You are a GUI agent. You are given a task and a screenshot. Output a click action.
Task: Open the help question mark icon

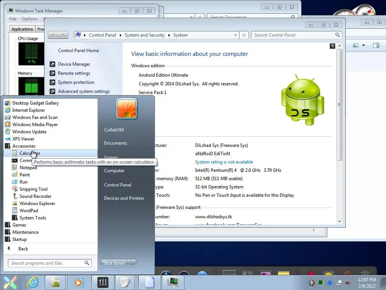point(332,46)
